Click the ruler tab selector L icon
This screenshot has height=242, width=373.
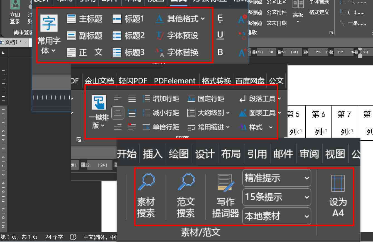[3, 52]
